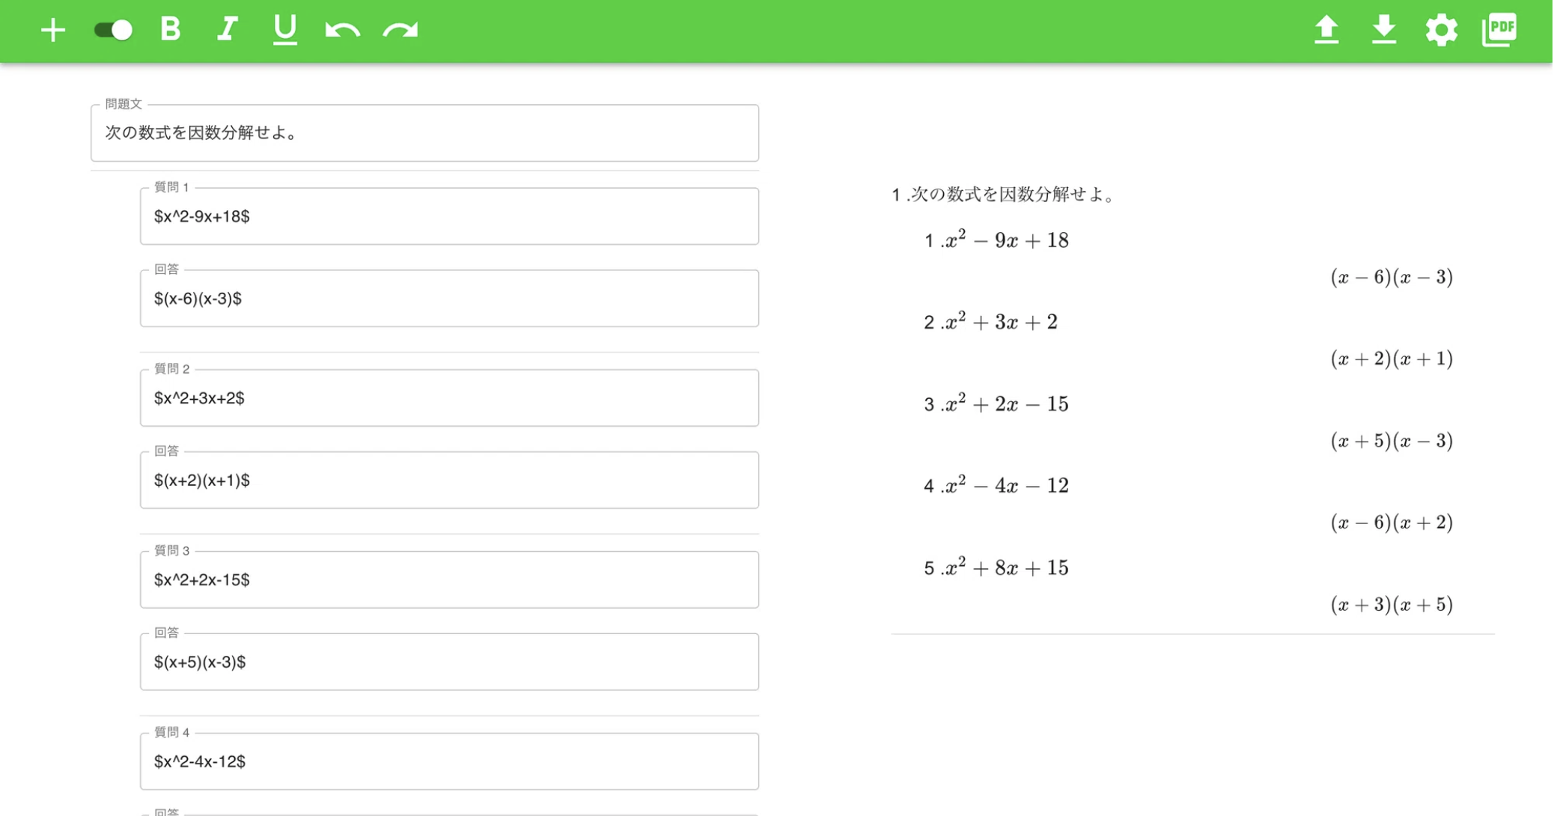Select the 質問 1 answer field
Image resolution: width=1554 pixels, height=816 pixels.
[450, 298]
